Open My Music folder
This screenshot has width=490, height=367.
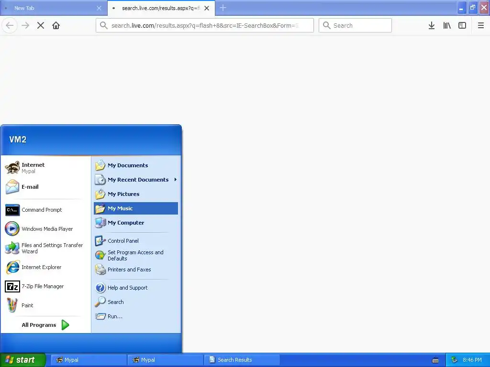(136, 208)
